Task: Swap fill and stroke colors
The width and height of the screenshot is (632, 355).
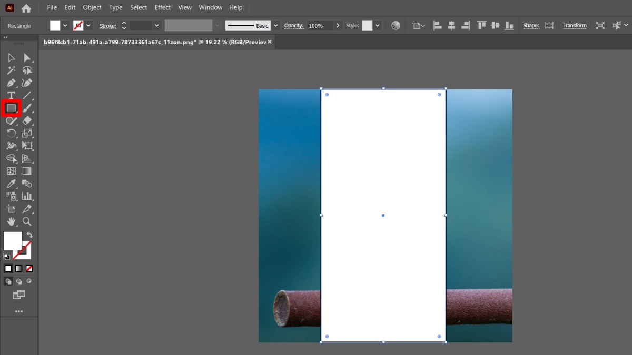Action: 29,235
